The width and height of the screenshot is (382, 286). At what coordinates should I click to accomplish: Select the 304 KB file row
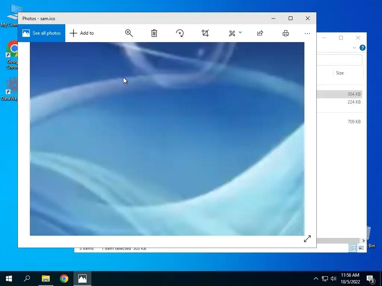(x=339, y=94)
